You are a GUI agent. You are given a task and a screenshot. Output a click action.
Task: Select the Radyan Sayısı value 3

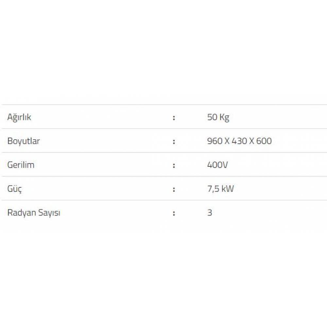pyautogui.click(x=210, y=213)
